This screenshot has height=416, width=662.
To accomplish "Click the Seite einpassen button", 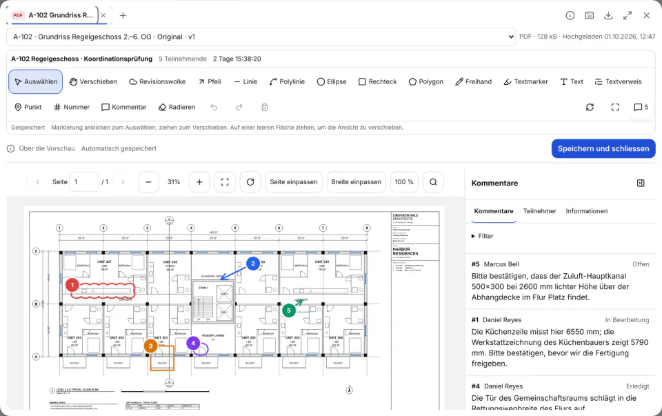I will click(x=294, y=182).
